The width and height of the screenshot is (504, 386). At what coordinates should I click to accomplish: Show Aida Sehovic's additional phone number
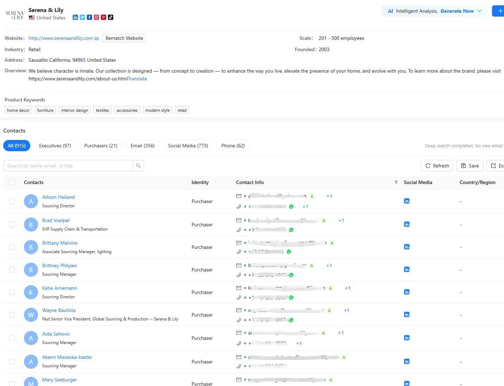299,343
